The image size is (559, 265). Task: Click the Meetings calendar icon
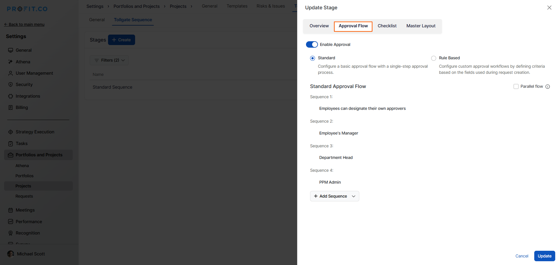pyautogui.click(x=10, y=210)
